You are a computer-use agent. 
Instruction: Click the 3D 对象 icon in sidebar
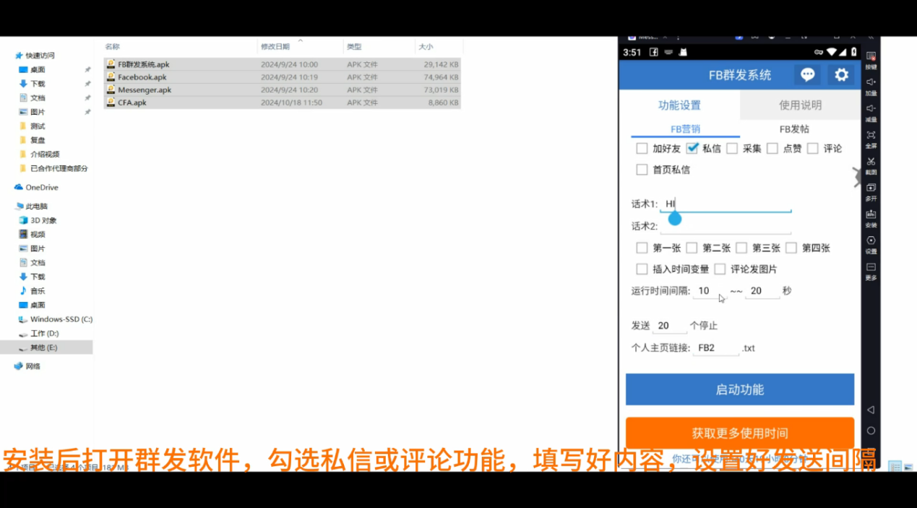[x=23, y=220]
